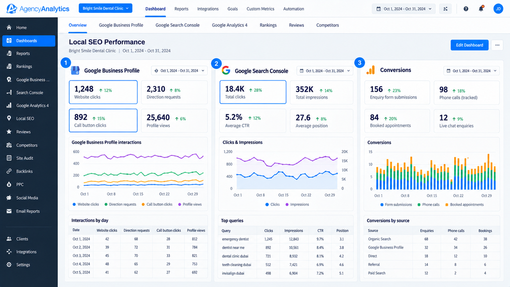The width and height of the screenshot is (510, 287).
Task: Toggle Phone calls legend in Conversions chart
Action: click(428, 205)
